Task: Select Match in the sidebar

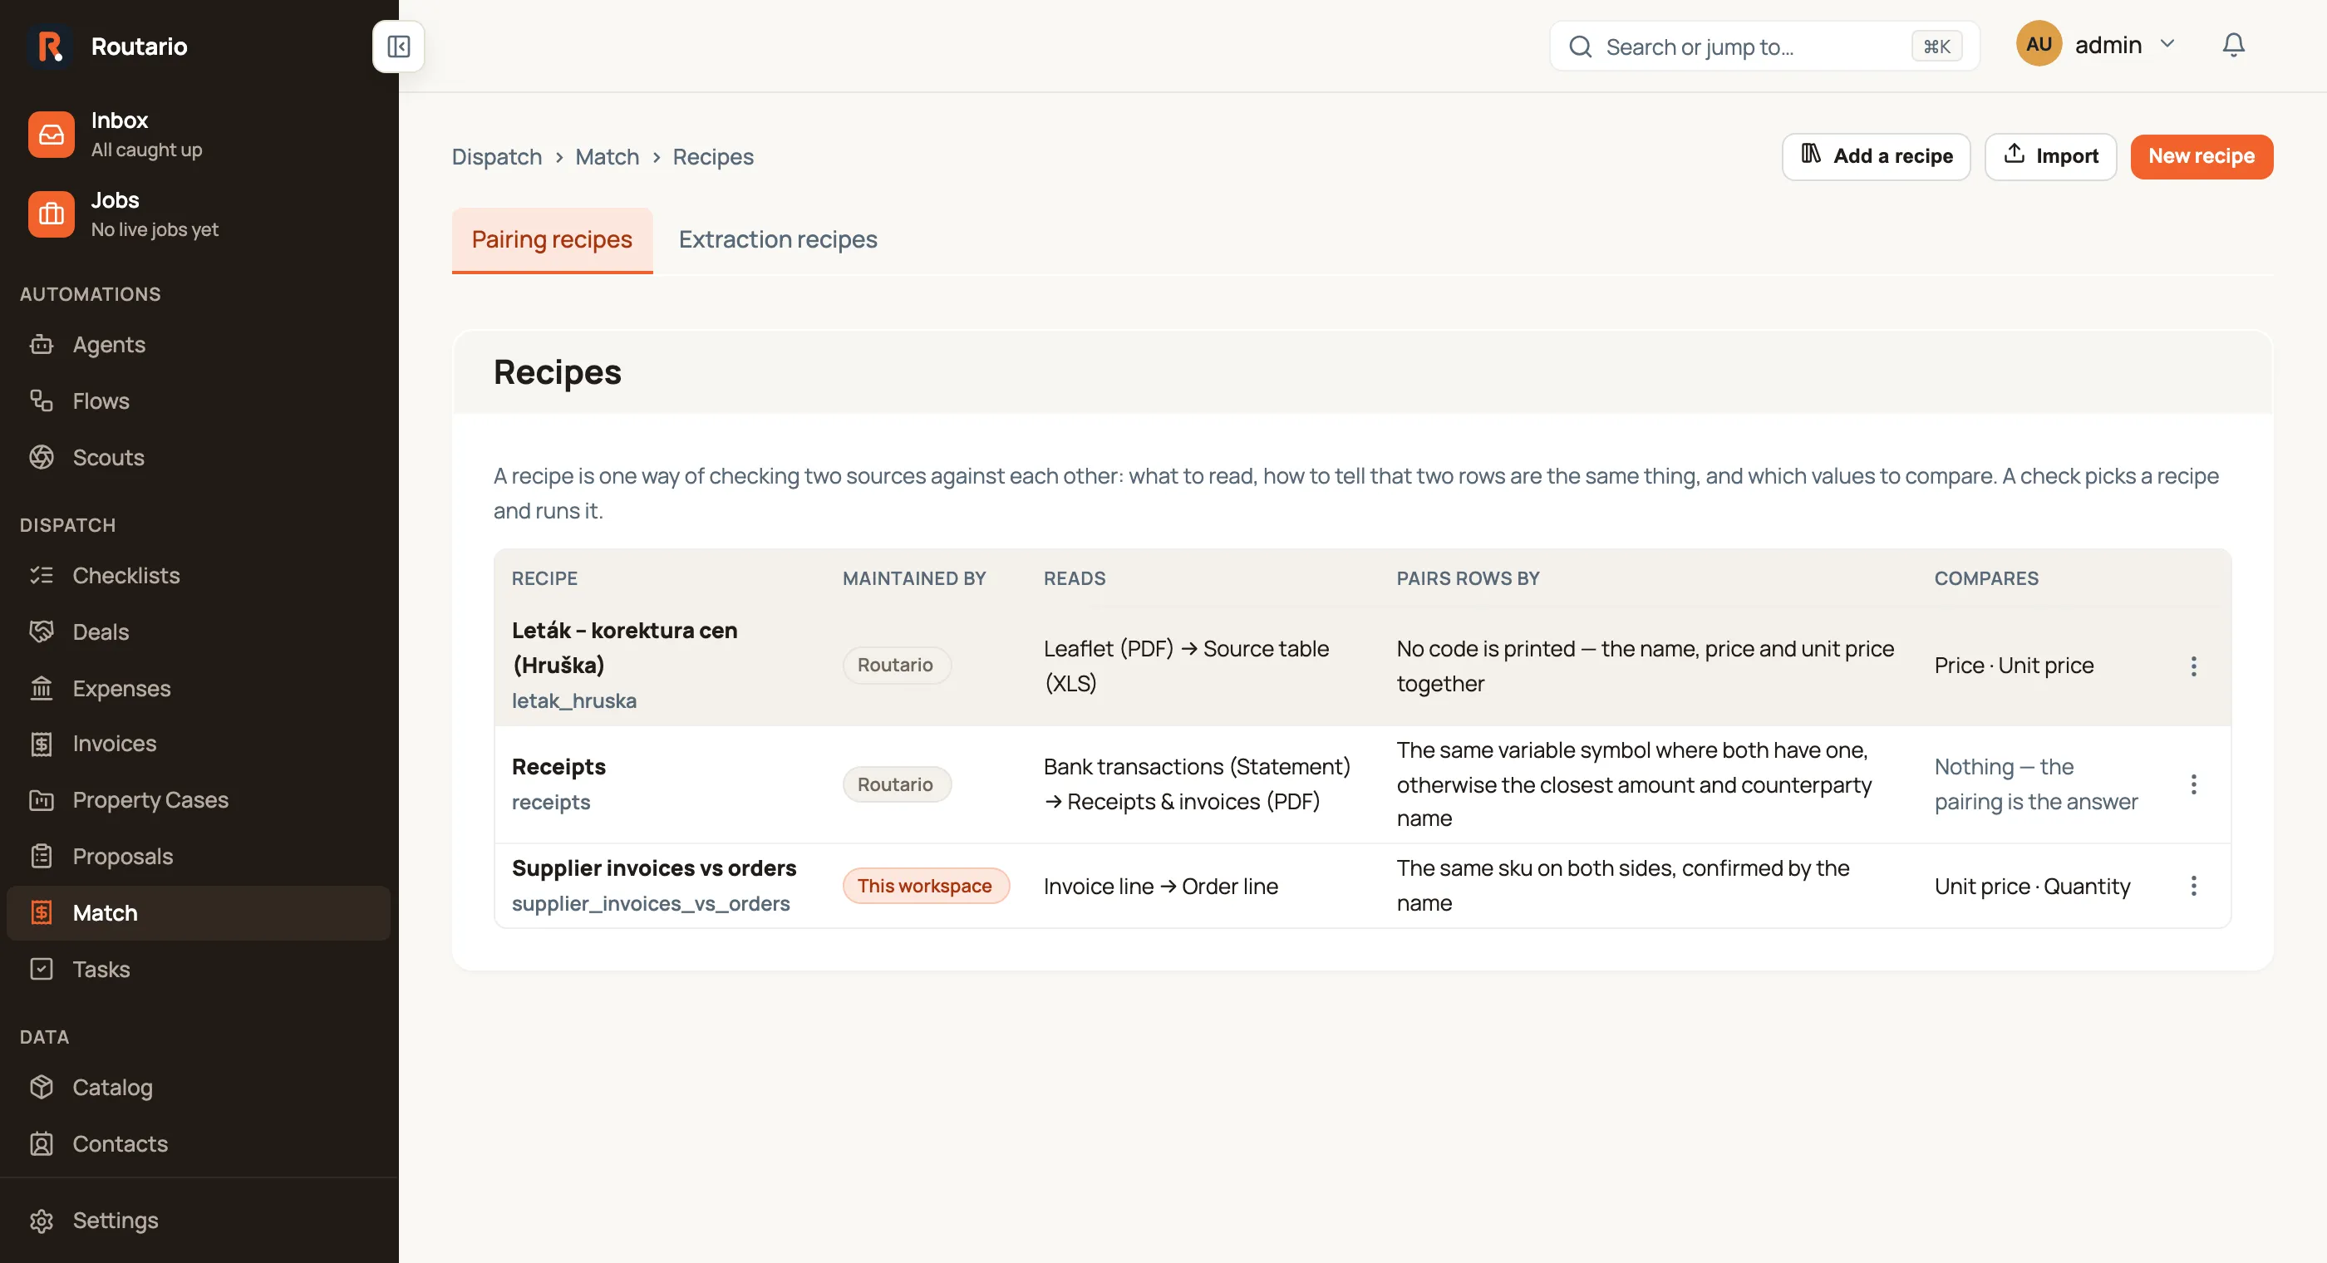Action: click(199, 912)
